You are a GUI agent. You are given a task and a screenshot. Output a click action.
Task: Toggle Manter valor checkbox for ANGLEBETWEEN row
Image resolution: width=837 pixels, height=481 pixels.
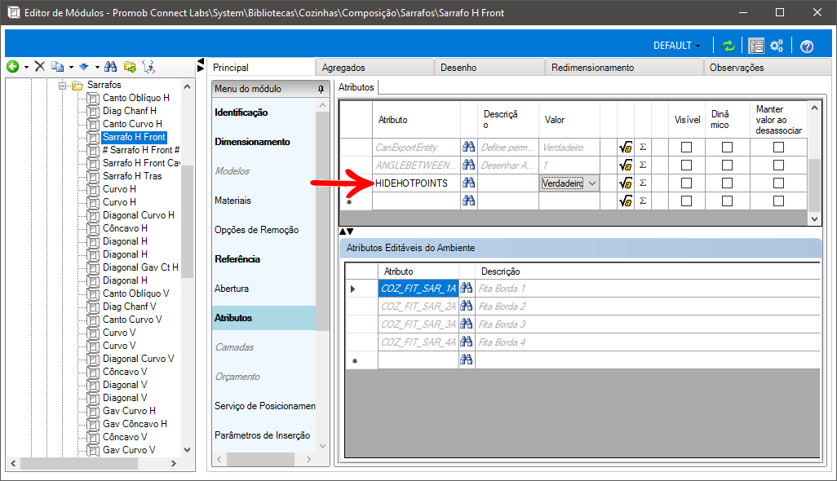(779, 165)
